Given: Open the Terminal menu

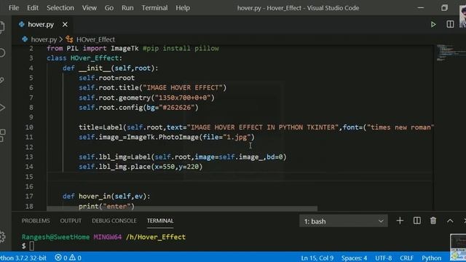Looking at the screenshot, I should coord(154,8).
